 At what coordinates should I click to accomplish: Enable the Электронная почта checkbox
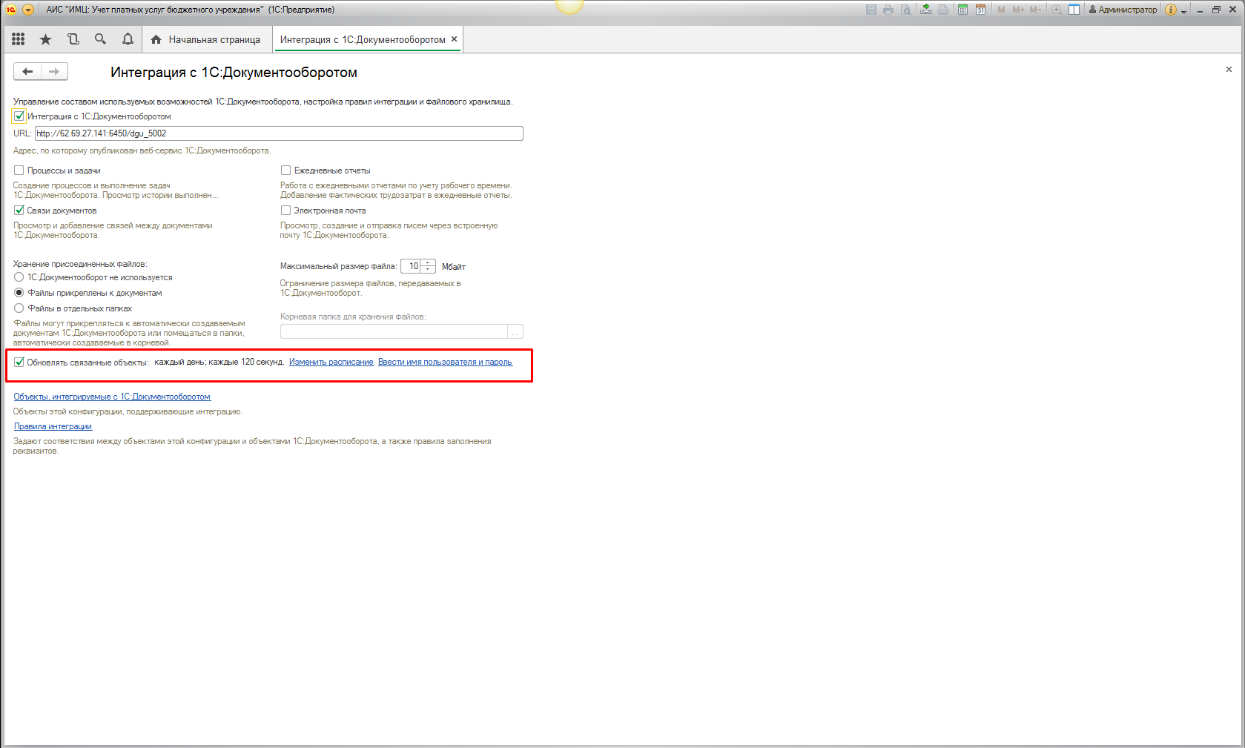(285, 211)
